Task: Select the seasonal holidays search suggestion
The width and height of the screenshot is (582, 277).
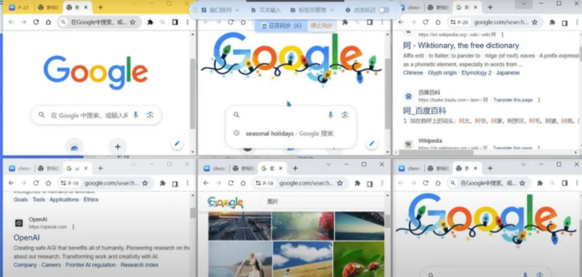Action: [x=289, y=133]
